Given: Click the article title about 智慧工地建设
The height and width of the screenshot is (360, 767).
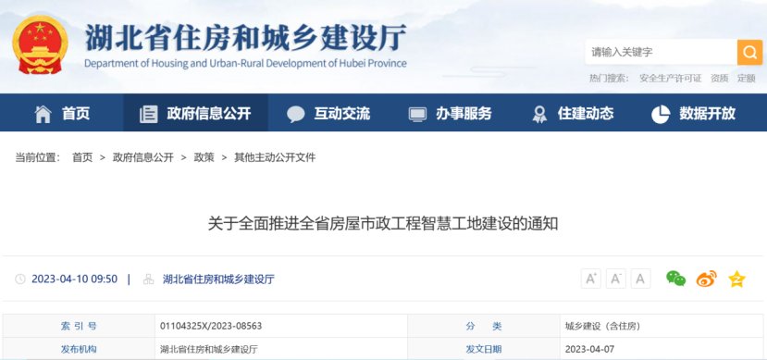Looking at the screenshot, I should pos(383,224).
